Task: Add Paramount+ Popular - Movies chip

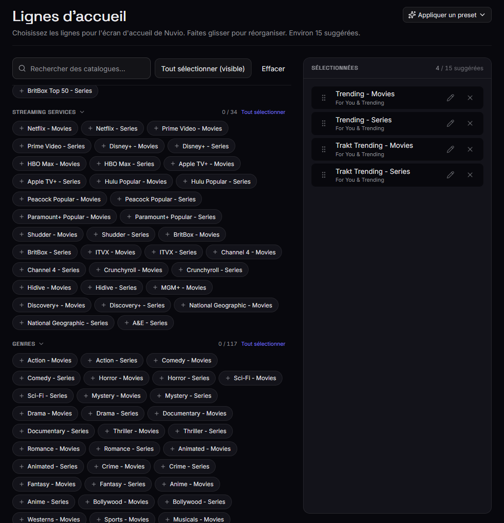Action: (64, 217)
